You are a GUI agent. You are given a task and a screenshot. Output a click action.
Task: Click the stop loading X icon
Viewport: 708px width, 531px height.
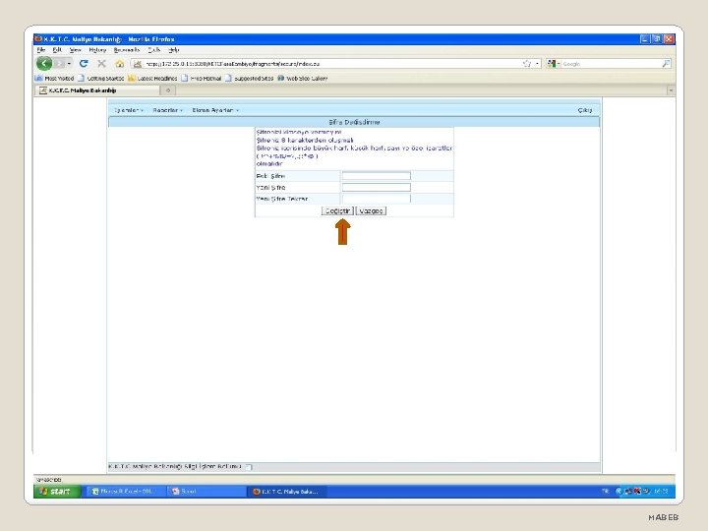pyautogui.click(x=101, y=64)
